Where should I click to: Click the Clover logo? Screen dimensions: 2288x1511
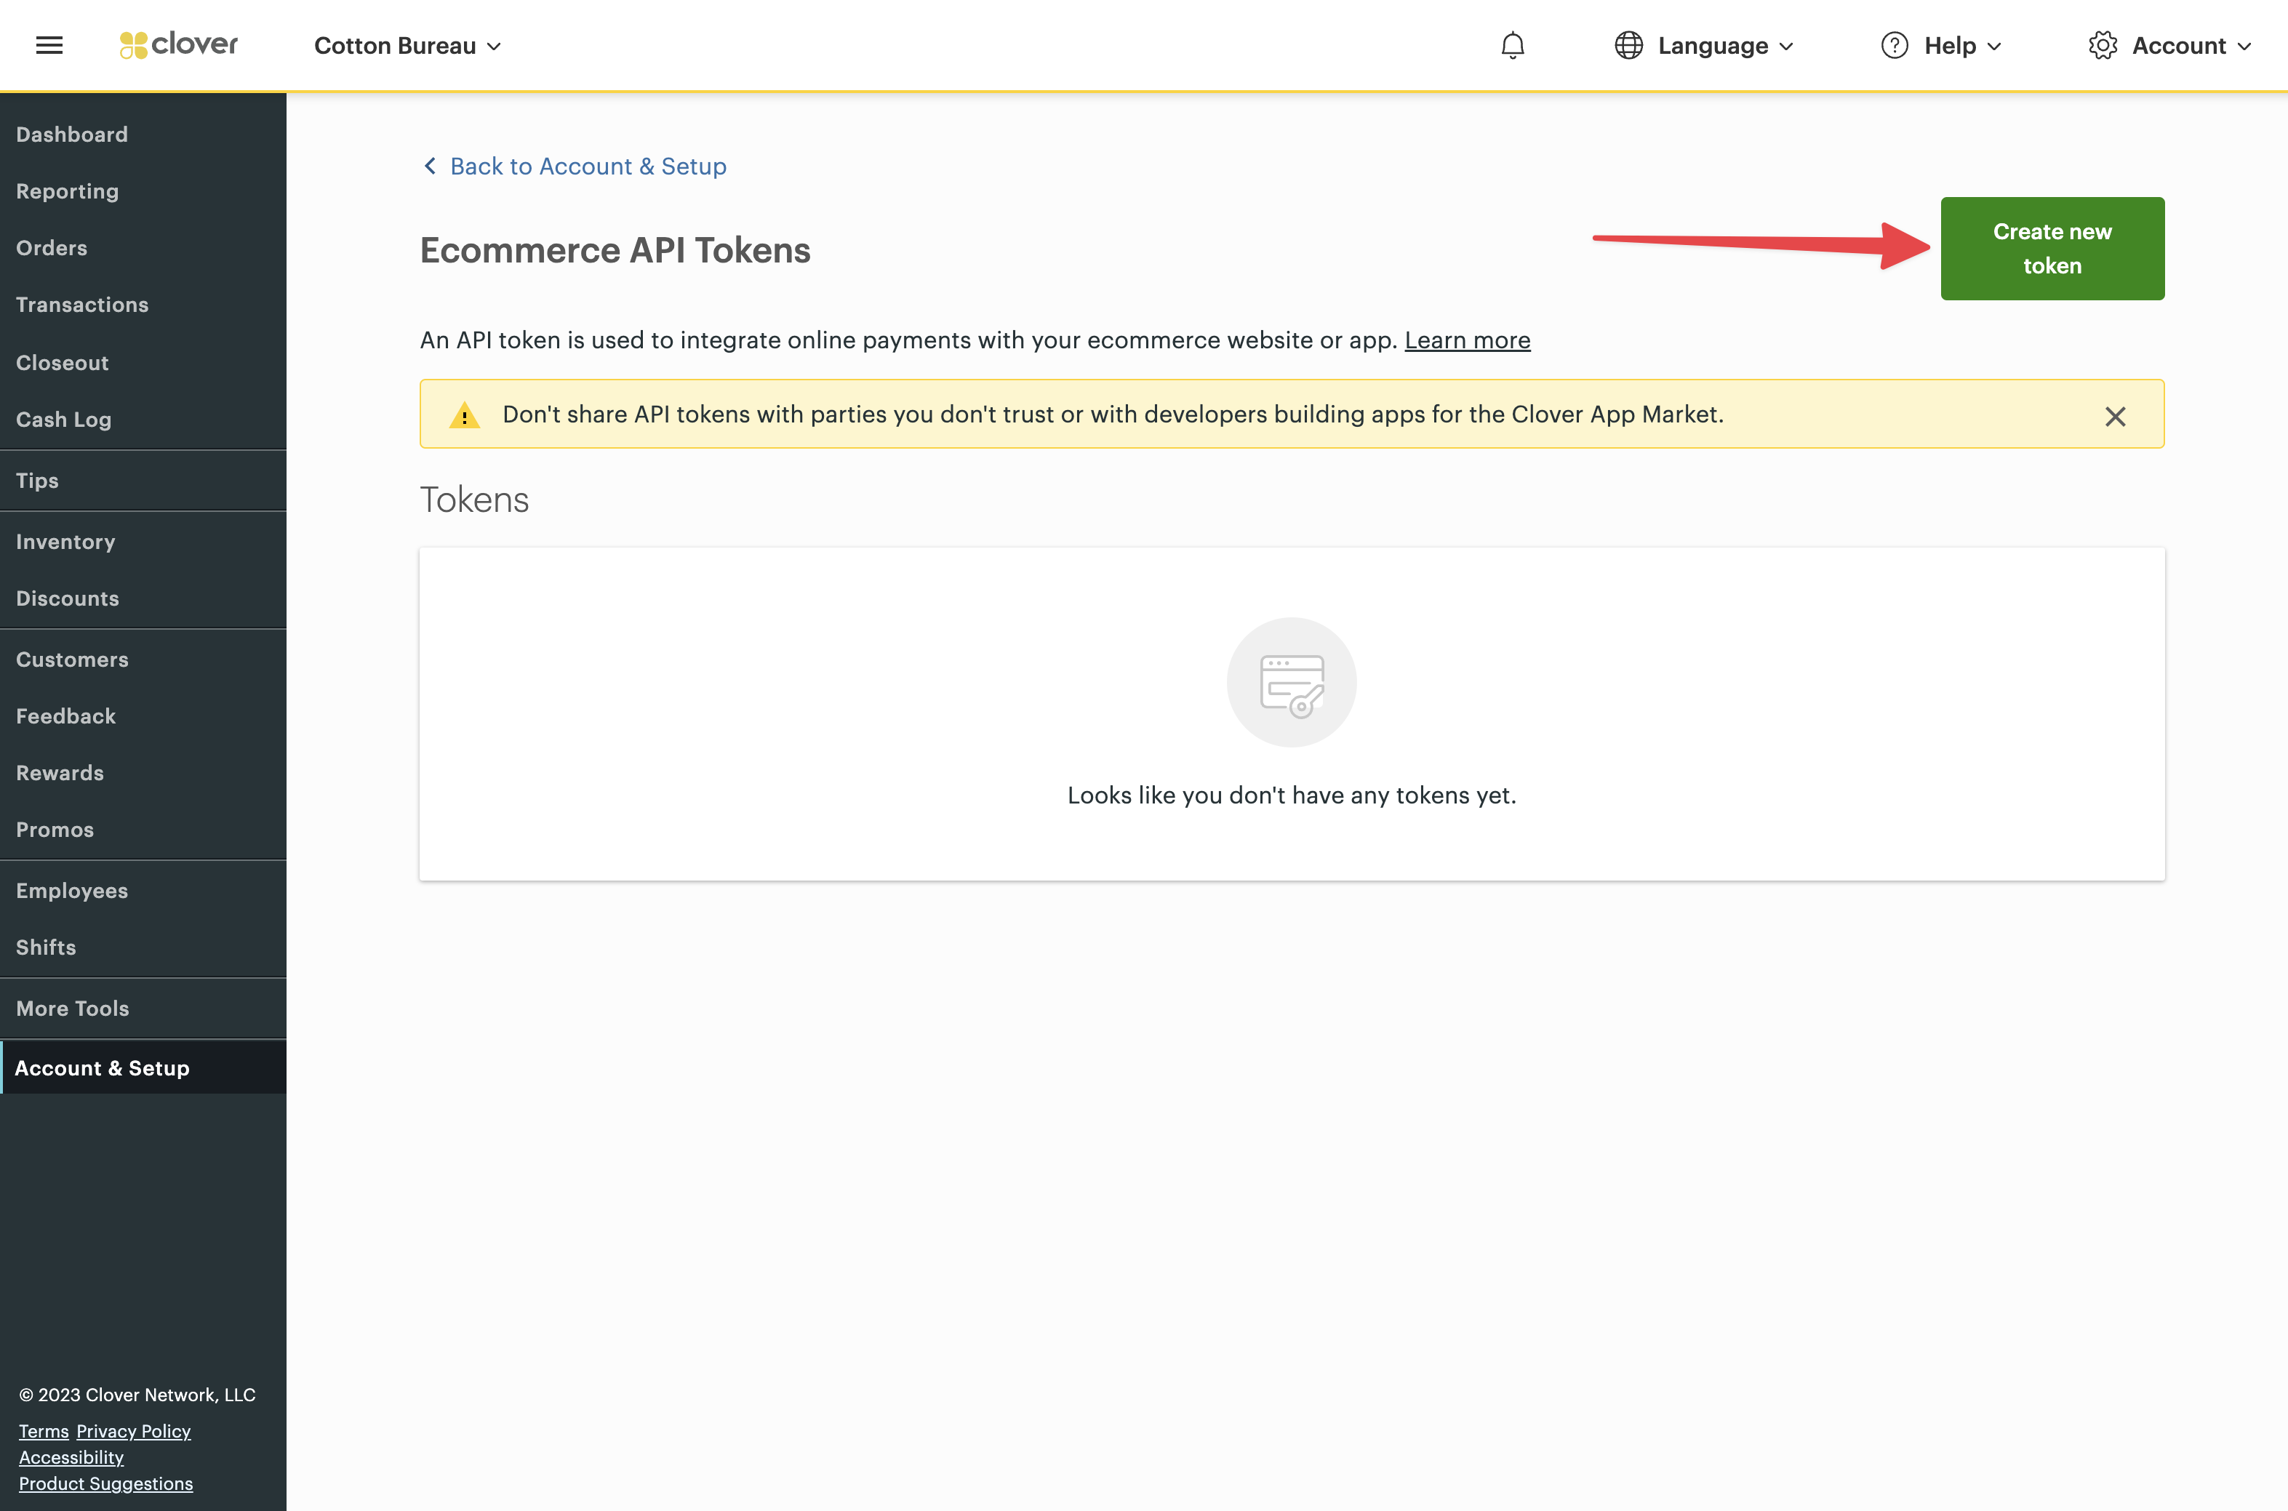pyautogui.click(x=178, y=44)
